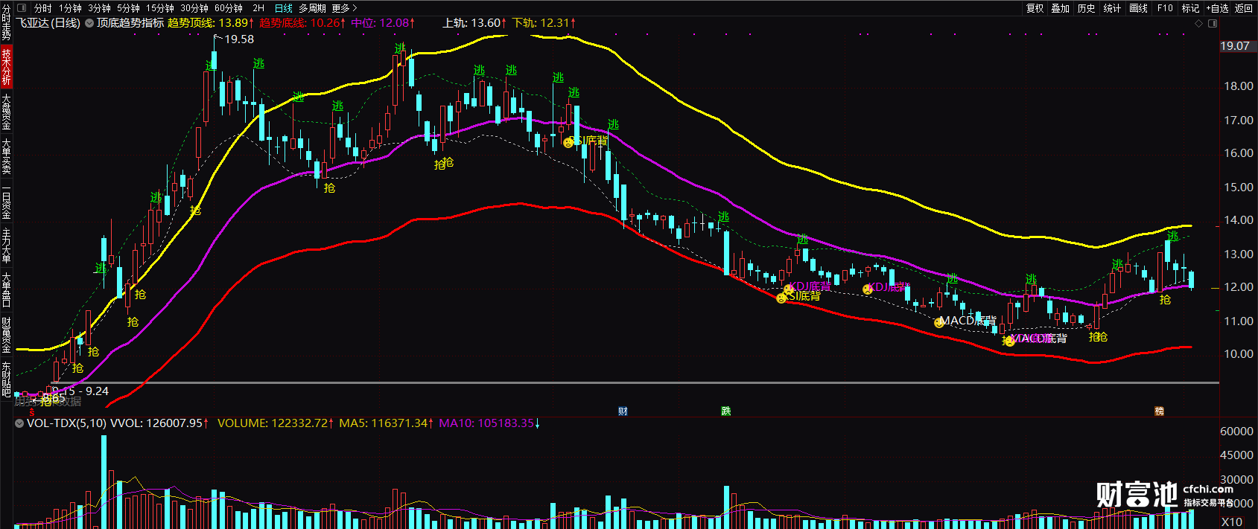Click the 榜 event marker on the timeline
Viewport: 1258px width, 529px height.
click(x=1159, y=411)
